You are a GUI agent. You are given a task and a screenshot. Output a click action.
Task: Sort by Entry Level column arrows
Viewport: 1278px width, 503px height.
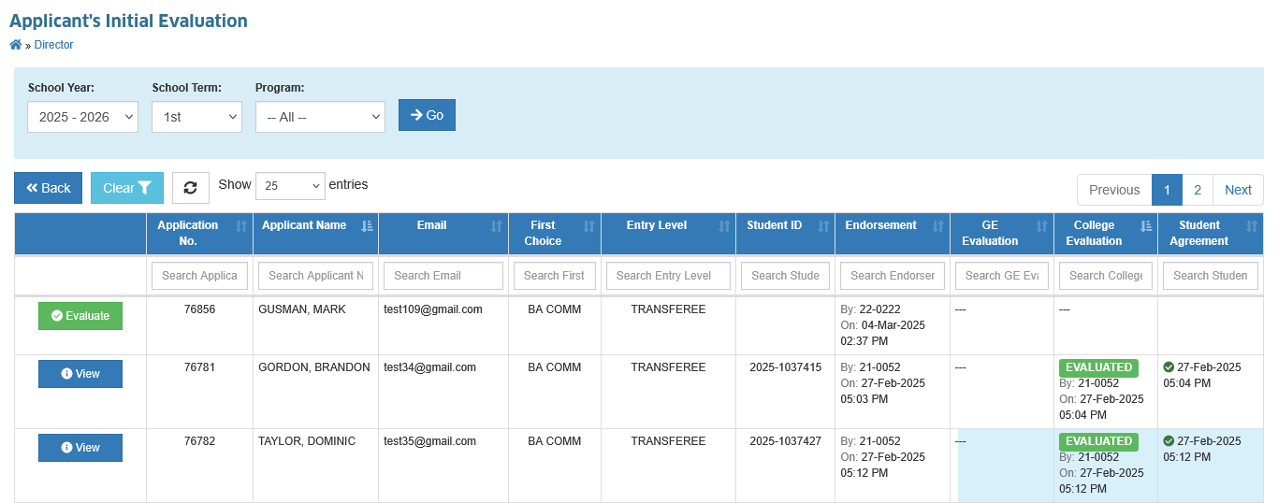pyautogui.click(x=724, y=225)
